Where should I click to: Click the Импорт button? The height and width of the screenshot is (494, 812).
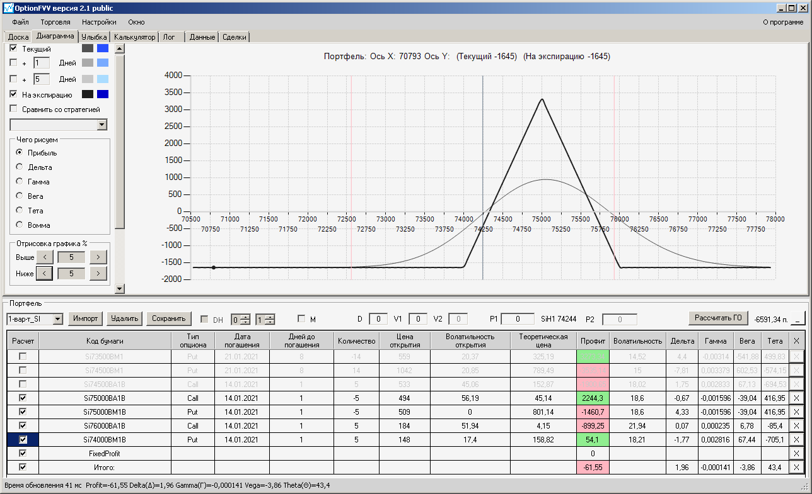tap(85, 318)
